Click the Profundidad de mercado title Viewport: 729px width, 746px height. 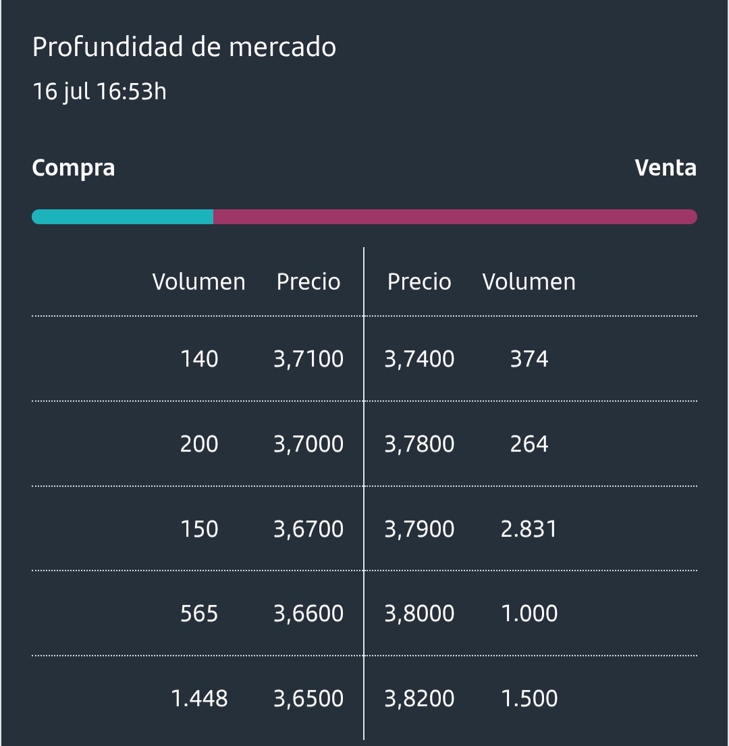184,47
